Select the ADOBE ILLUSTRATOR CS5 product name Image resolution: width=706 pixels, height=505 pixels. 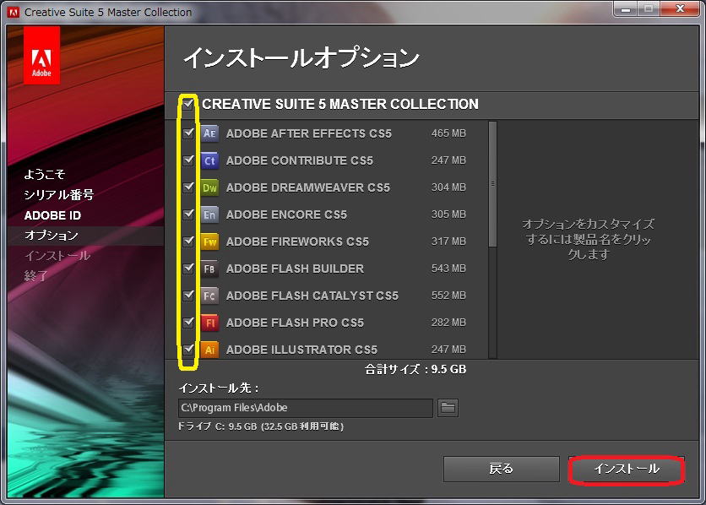click(x=301, y=350)
